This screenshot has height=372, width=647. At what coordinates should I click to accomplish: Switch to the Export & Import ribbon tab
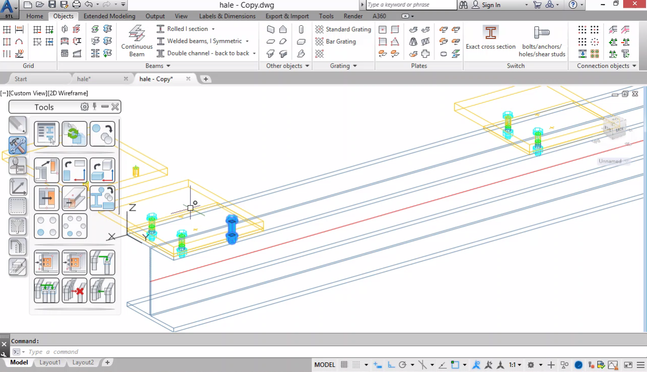[287, 16]
